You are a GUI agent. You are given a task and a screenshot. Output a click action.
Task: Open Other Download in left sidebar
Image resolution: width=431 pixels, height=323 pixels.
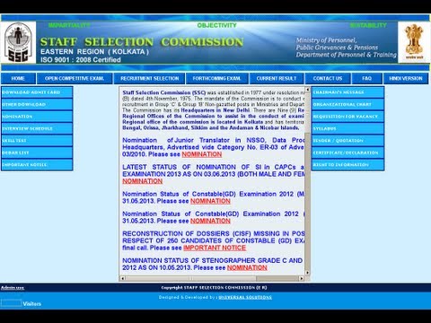37,104
